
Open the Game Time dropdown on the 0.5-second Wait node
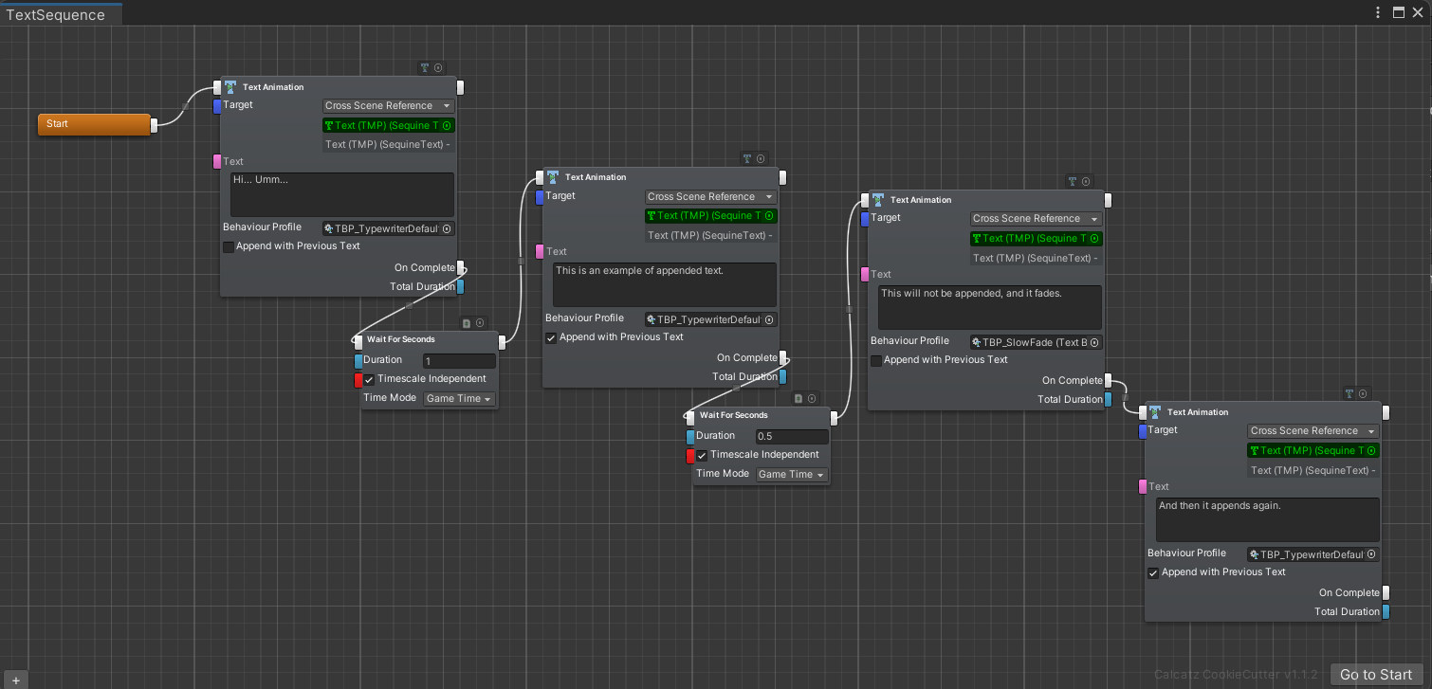pyautogui.click(x=791, y=474)
